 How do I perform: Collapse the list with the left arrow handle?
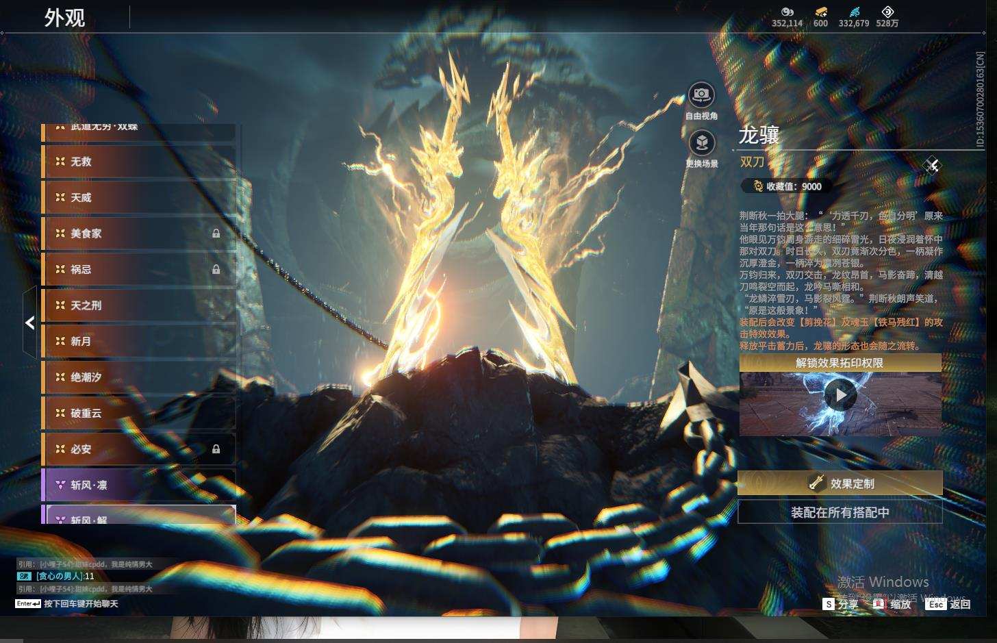(29, 323)
